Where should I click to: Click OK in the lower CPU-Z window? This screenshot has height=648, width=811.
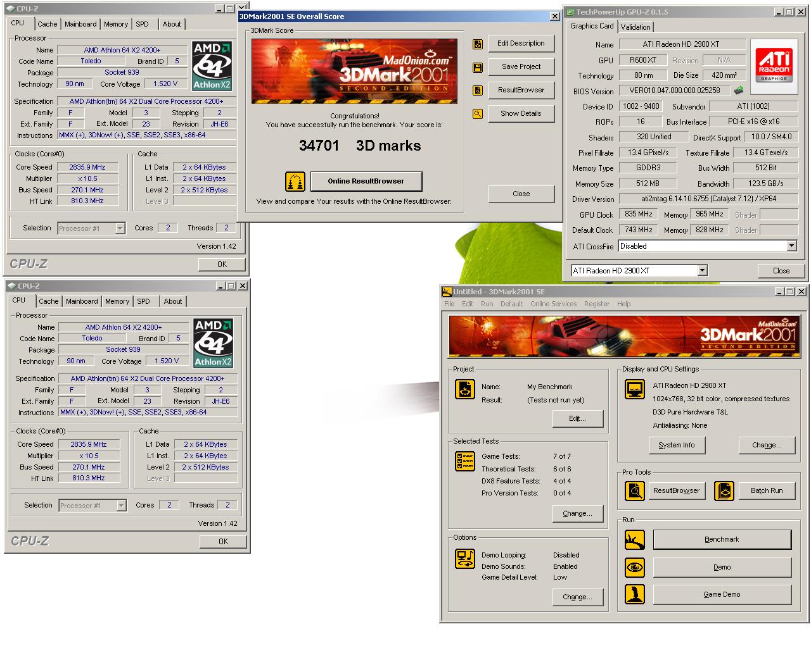pos(223,542)
